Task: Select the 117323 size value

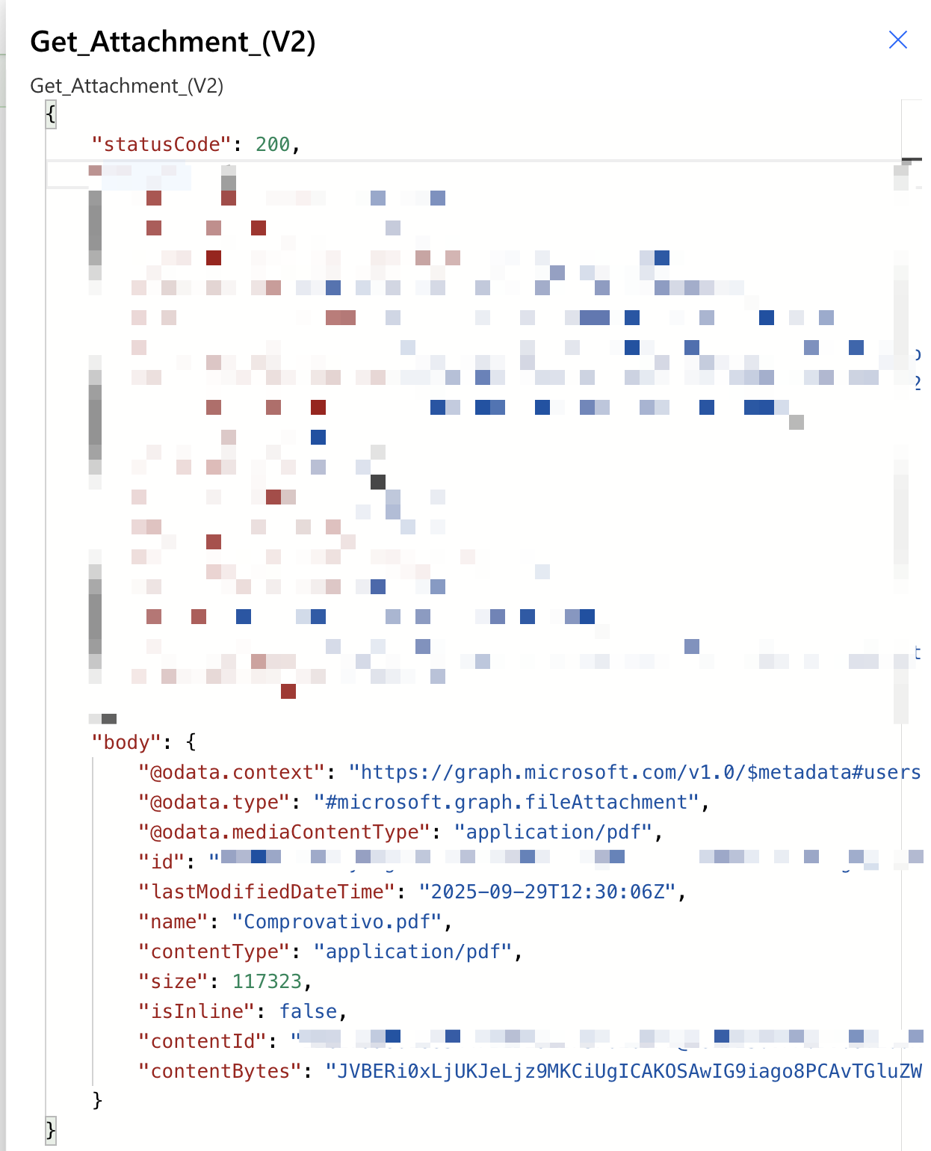Action: coord(267,981)
